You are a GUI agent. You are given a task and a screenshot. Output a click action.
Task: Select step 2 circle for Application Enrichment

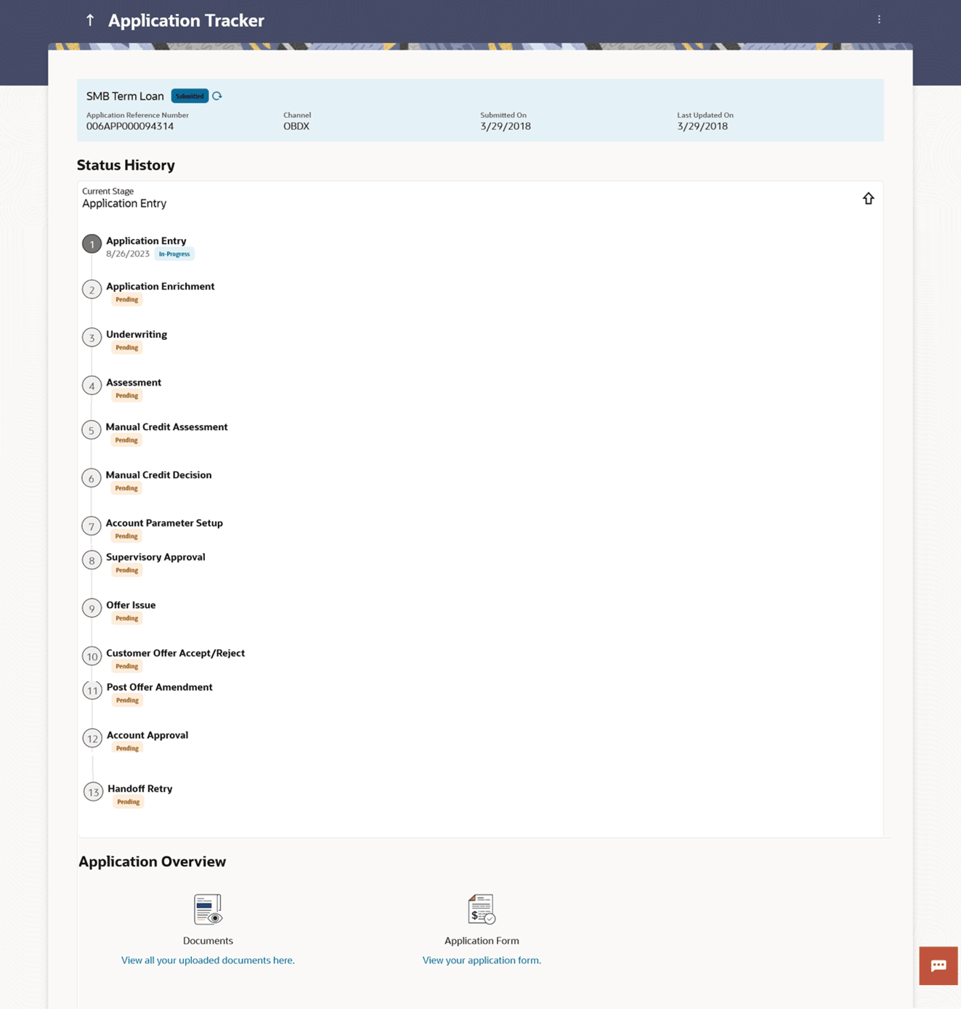click(x=92, y=290)
